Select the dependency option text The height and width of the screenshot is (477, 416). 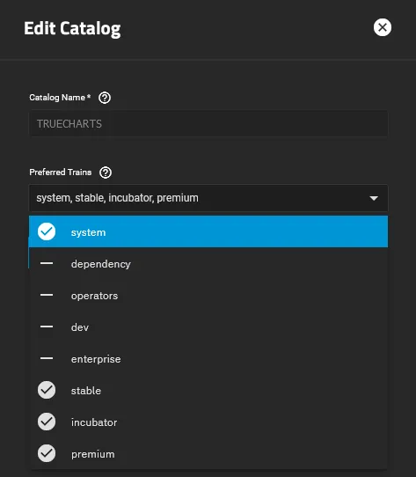[x=100, y=264]
